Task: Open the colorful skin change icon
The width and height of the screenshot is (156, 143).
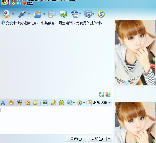Action: pyautogui.click(x=108, y=94)
